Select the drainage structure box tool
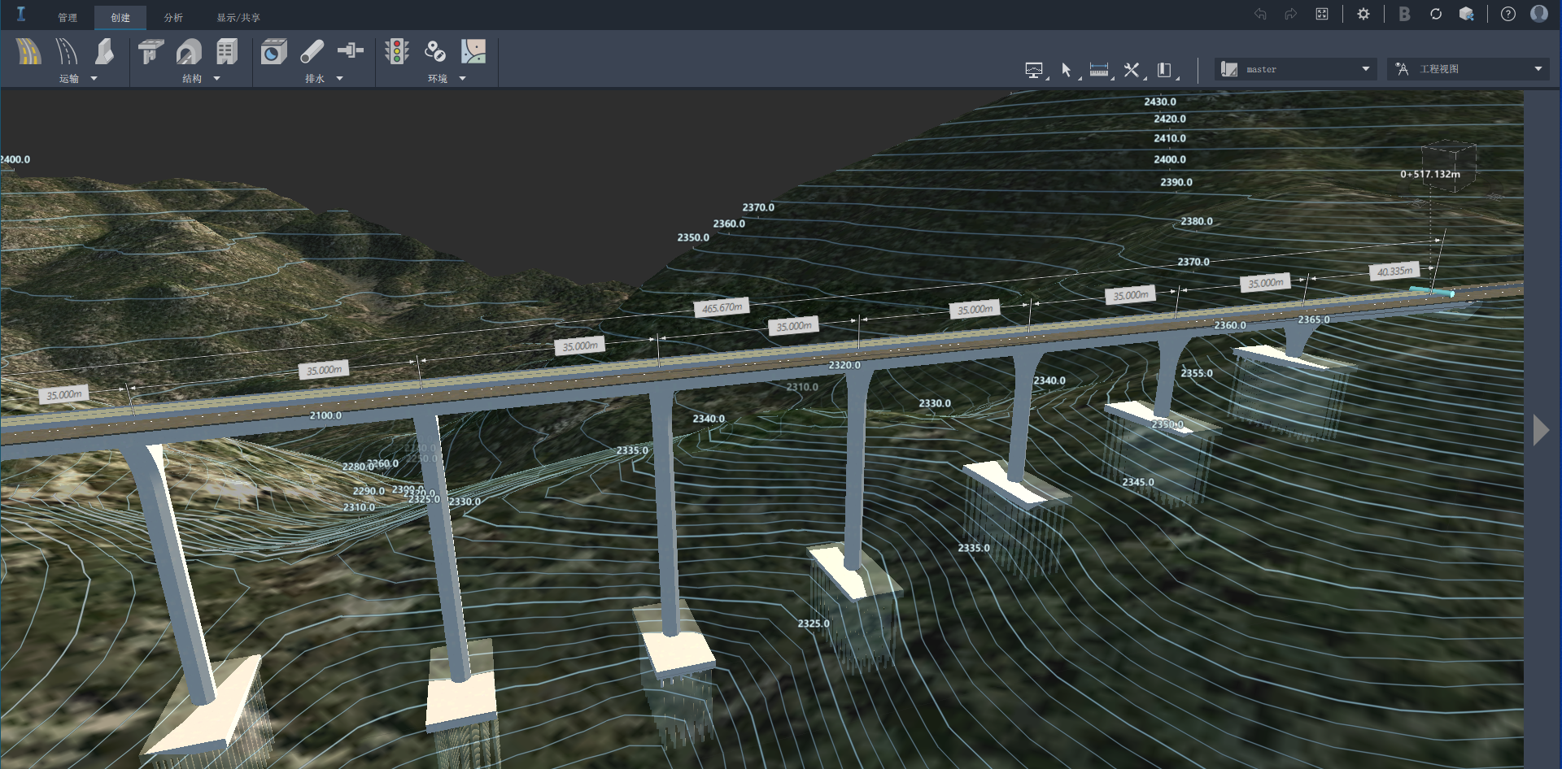1562x769 pixels. tap(274, 52)
